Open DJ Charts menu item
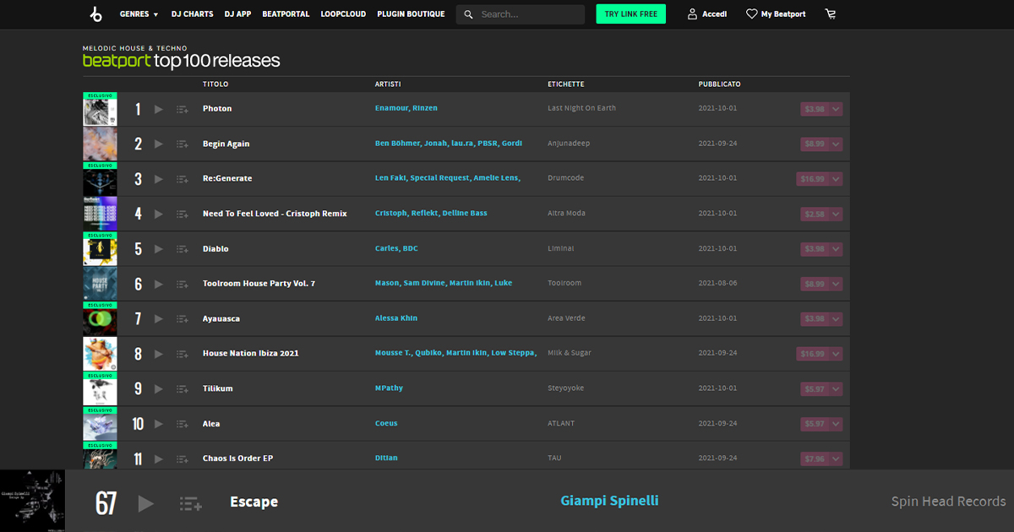Screen dimensions: 1014x532 pos(193,14)
